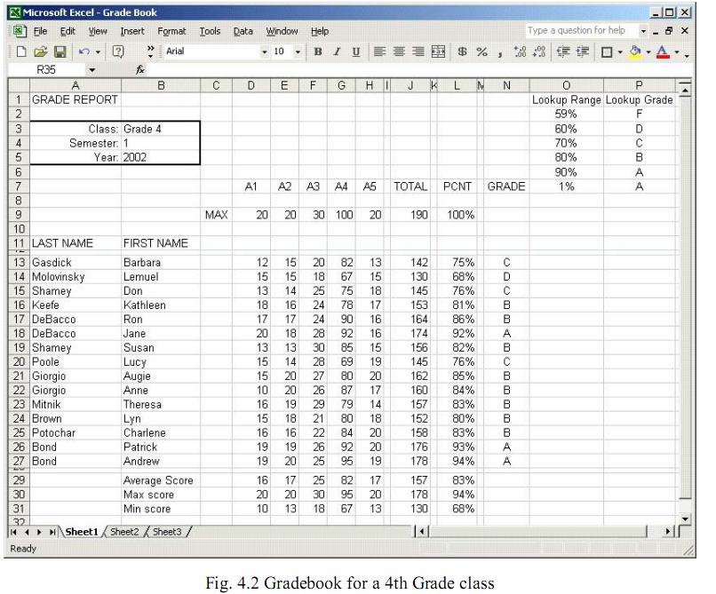Save the grade book
716x594 pixels.
click(x=60, y=53)
